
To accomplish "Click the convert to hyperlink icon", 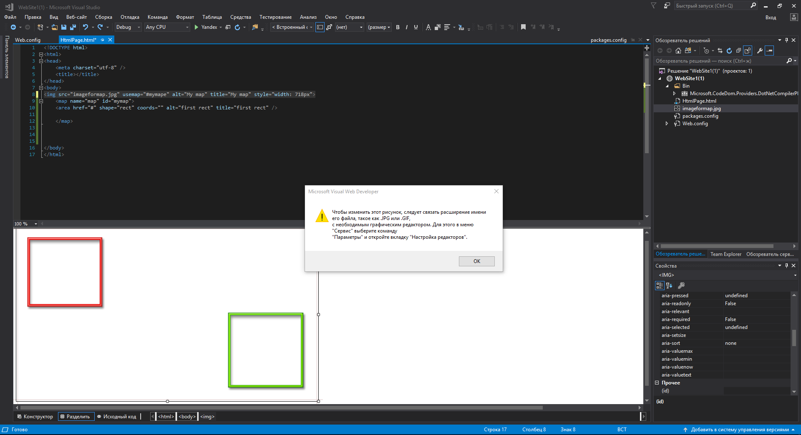I will point(461,27).
